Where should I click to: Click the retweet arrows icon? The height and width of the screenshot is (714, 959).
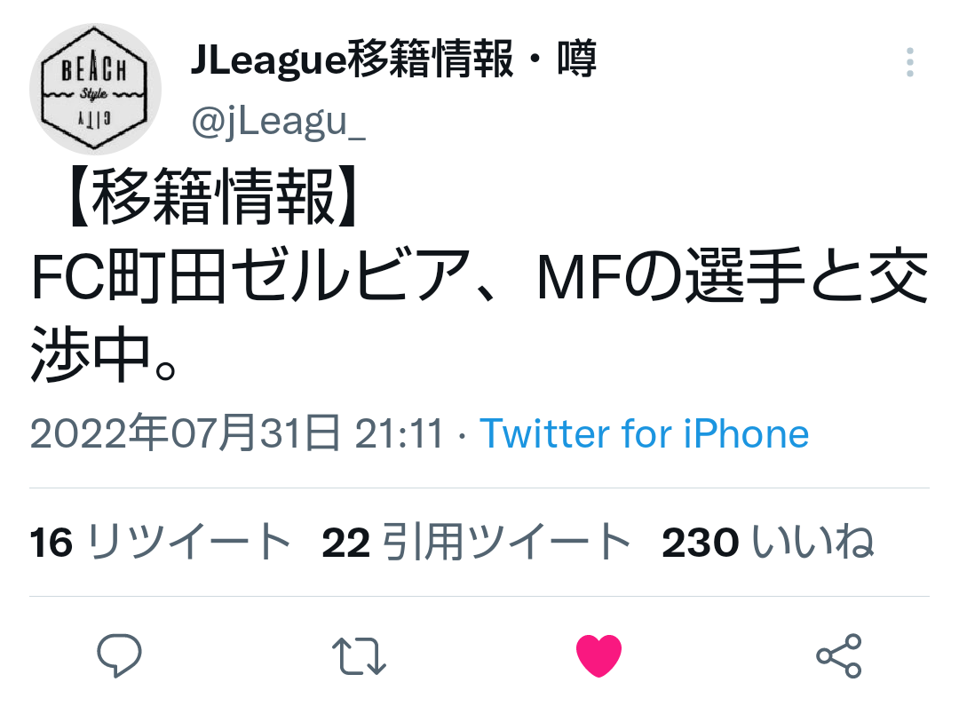click(359, 656)
